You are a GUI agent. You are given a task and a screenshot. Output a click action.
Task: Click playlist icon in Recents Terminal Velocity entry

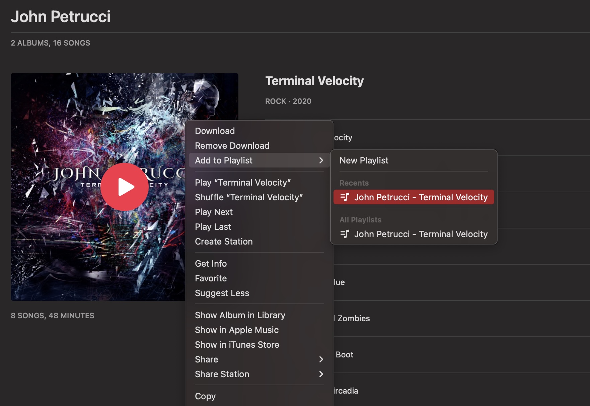point(345,197)
